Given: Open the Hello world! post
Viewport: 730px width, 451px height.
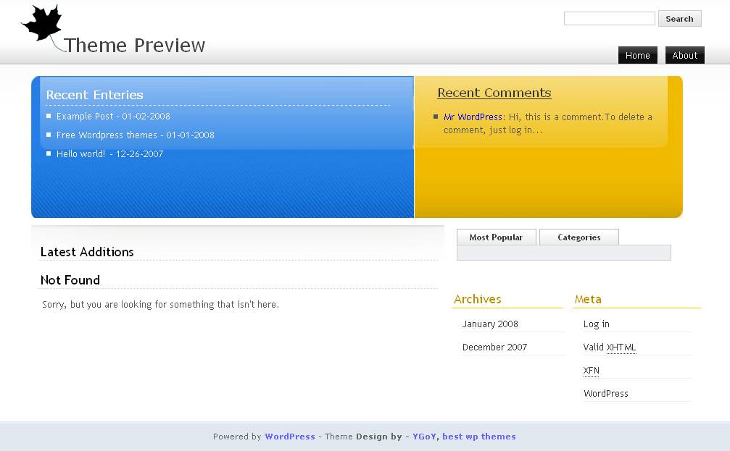Looking at the screenshot, I should coord(81,153).
